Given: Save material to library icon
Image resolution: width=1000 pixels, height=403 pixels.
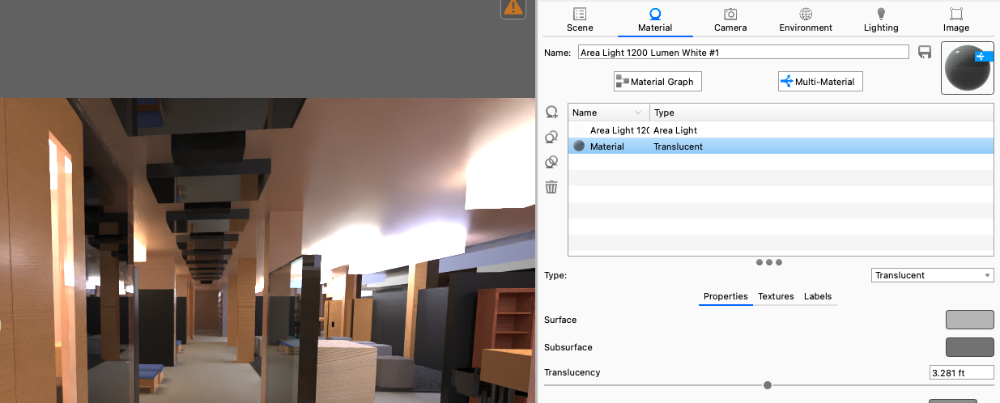Looking at the screenshot, I should pyautogui.click(x=926, y=52).
